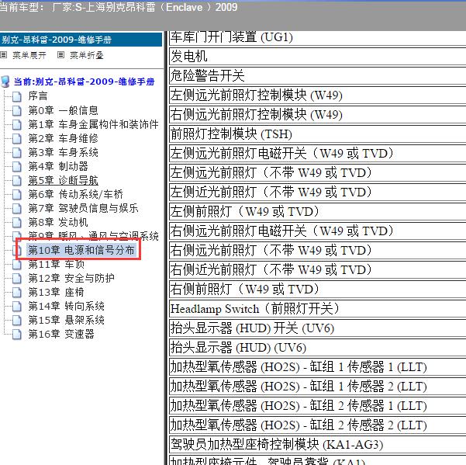Click 右侧近光前照灯（不带 W49 或 TVD）row
Screen dimensions: 466x465
317,270
